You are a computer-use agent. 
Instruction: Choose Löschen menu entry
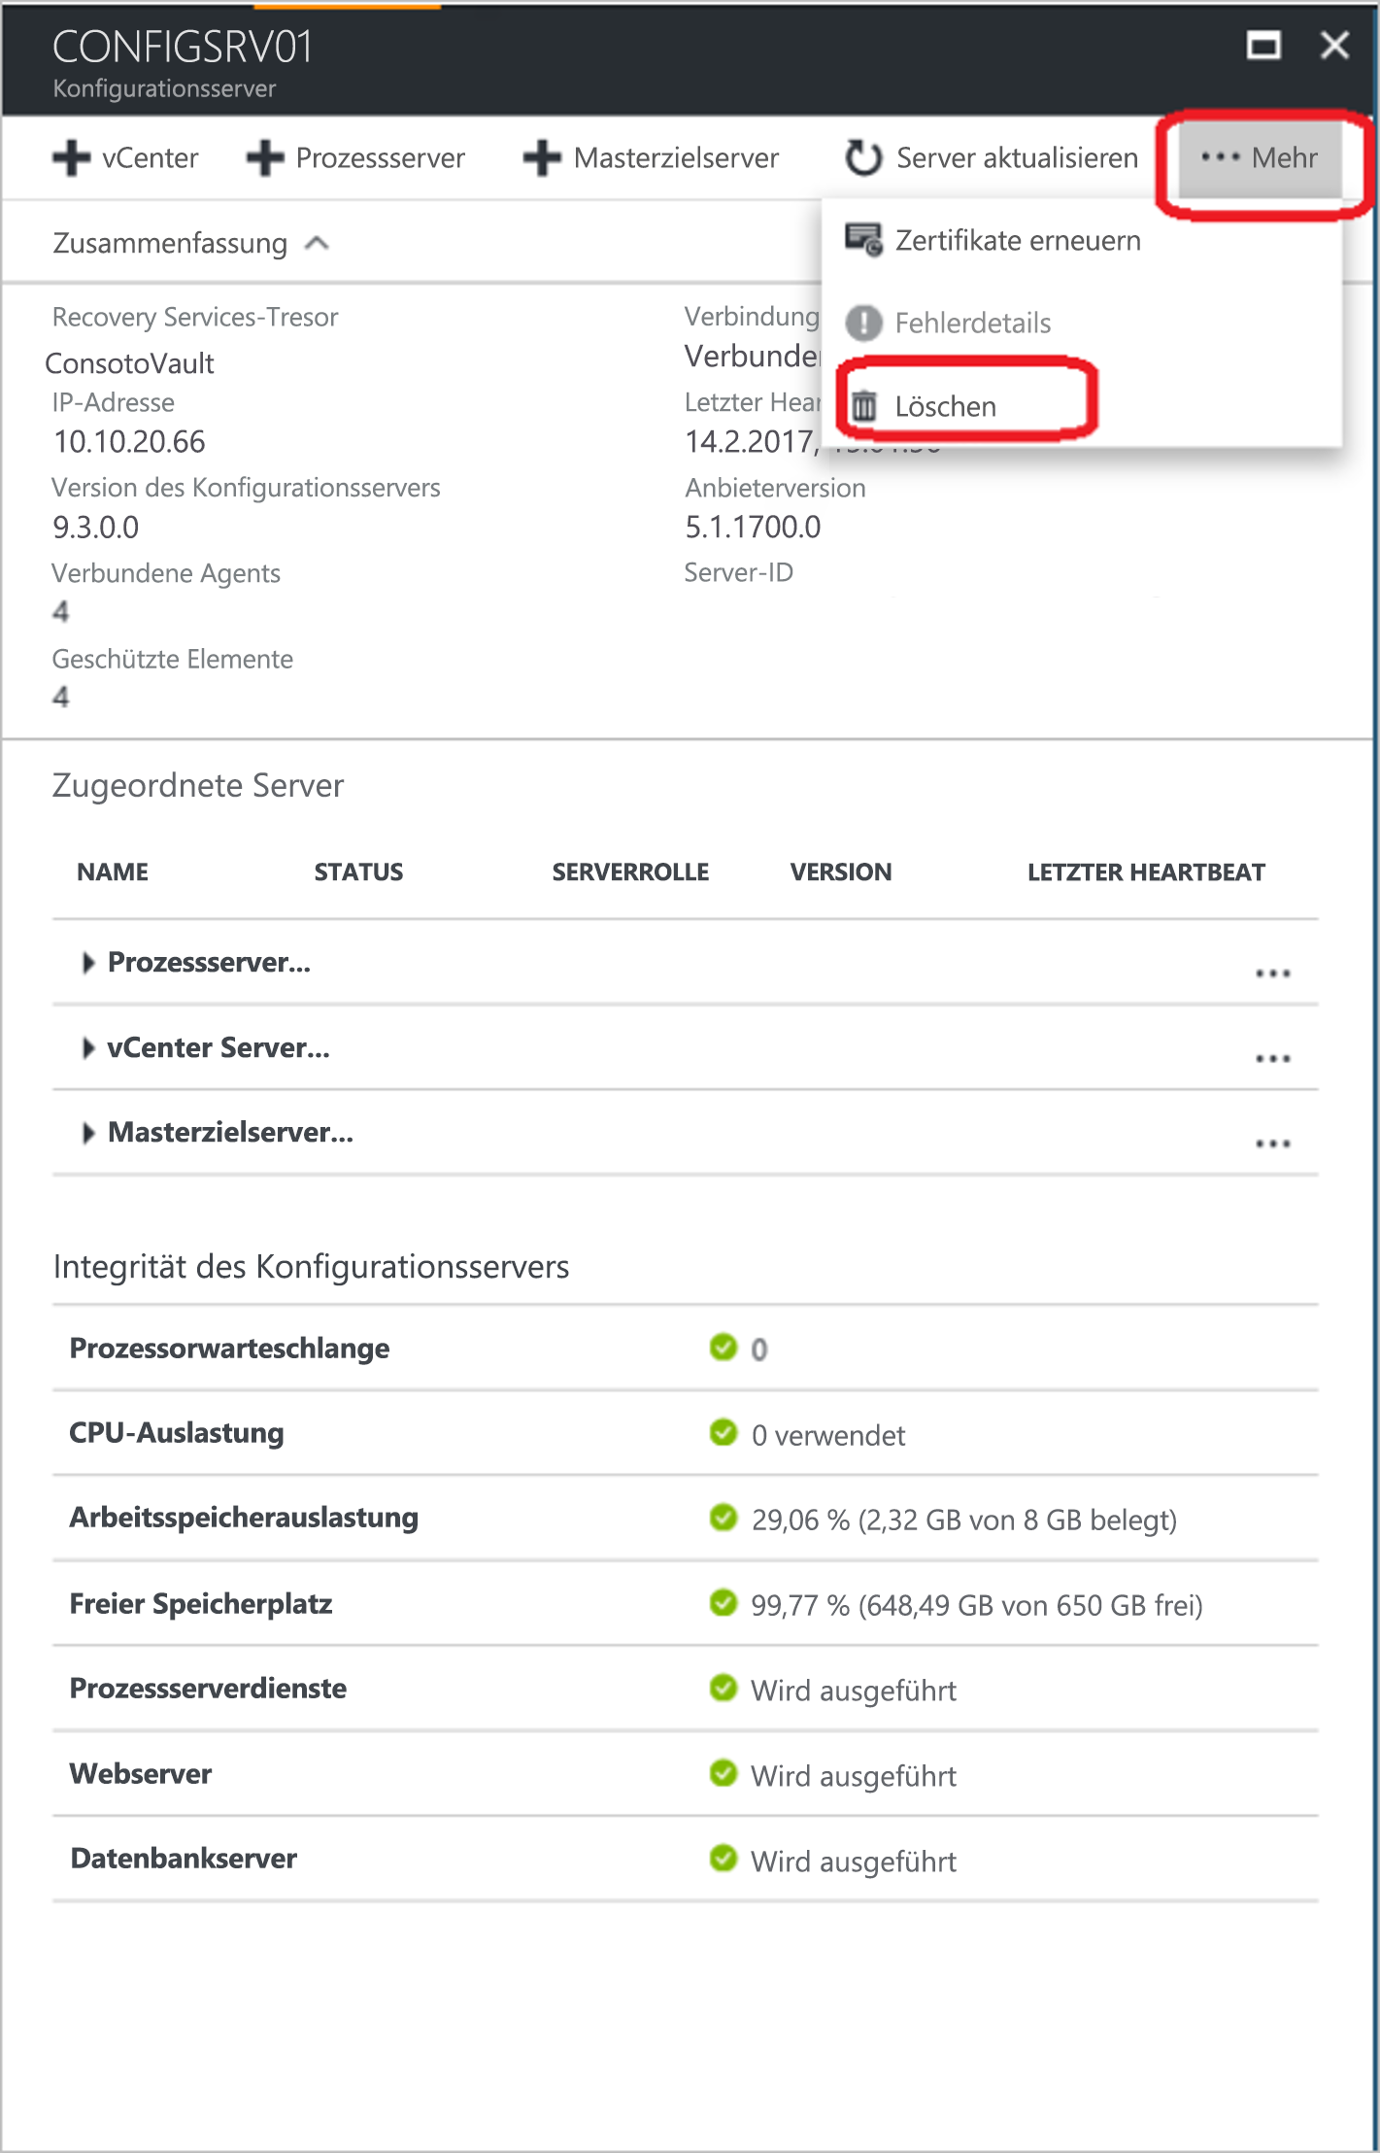coord(946,406)
